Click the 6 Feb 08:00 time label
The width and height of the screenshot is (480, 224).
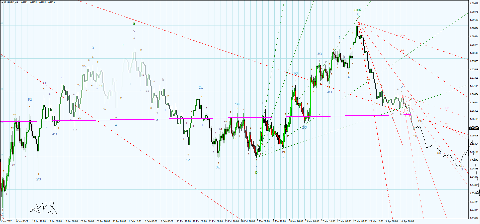point(151,221)
